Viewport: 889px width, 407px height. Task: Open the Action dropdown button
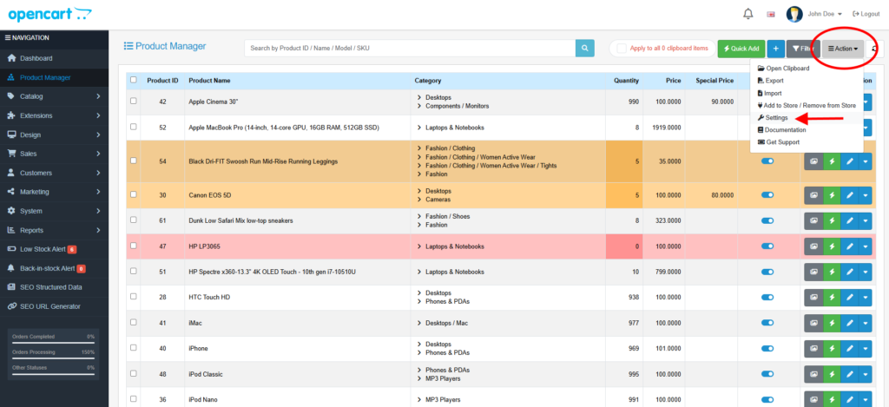[842, 49]
